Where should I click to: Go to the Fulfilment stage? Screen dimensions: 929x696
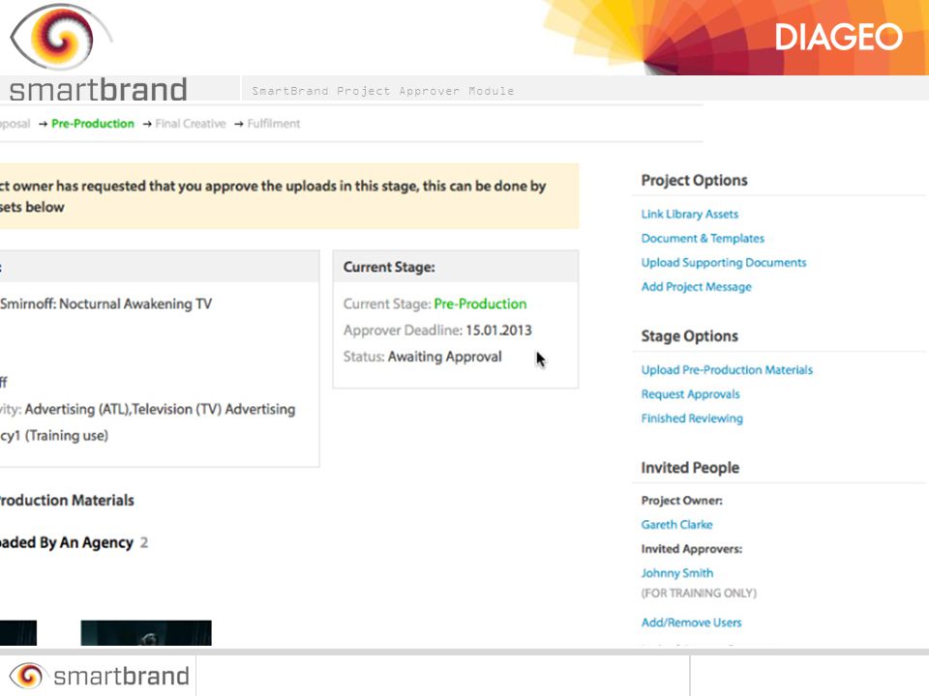coord(274,124)
